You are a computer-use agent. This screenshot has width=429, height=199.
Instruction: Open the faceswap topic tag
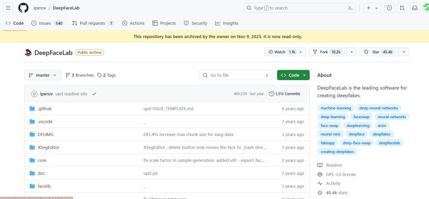[361, 117]
